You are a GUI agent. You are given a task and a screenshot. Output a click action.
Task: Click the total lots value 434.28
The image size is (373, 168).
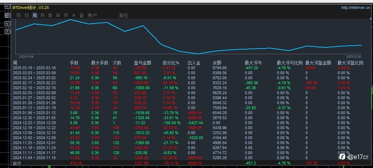(76, 163)
